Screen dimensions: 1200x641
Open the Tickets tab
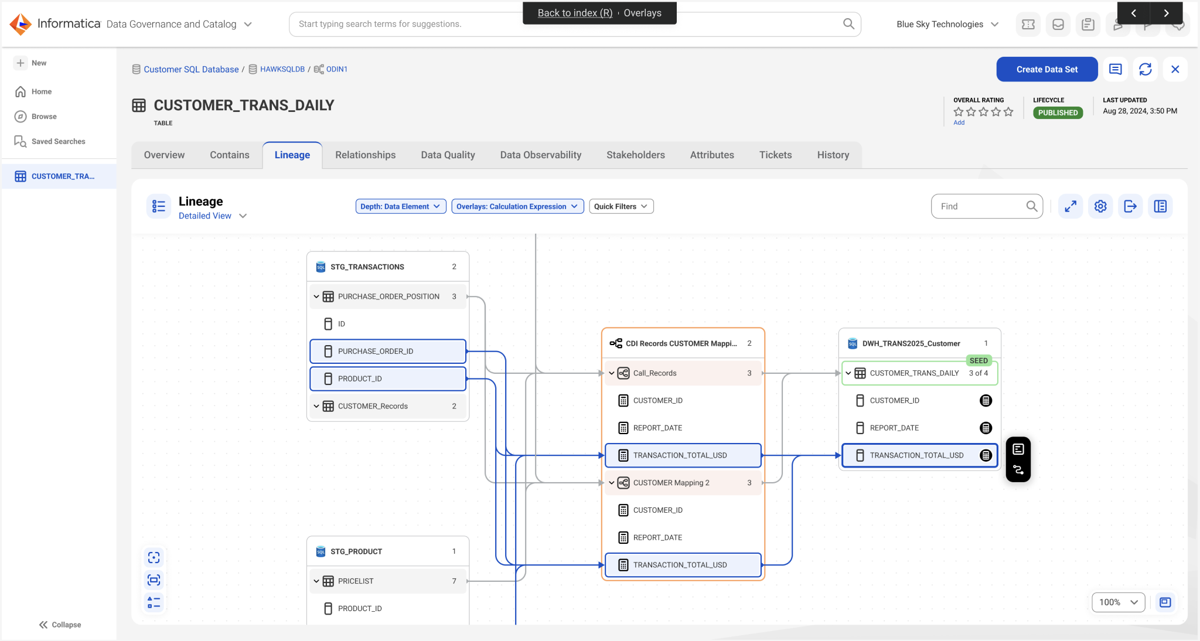tap(776, 155)
